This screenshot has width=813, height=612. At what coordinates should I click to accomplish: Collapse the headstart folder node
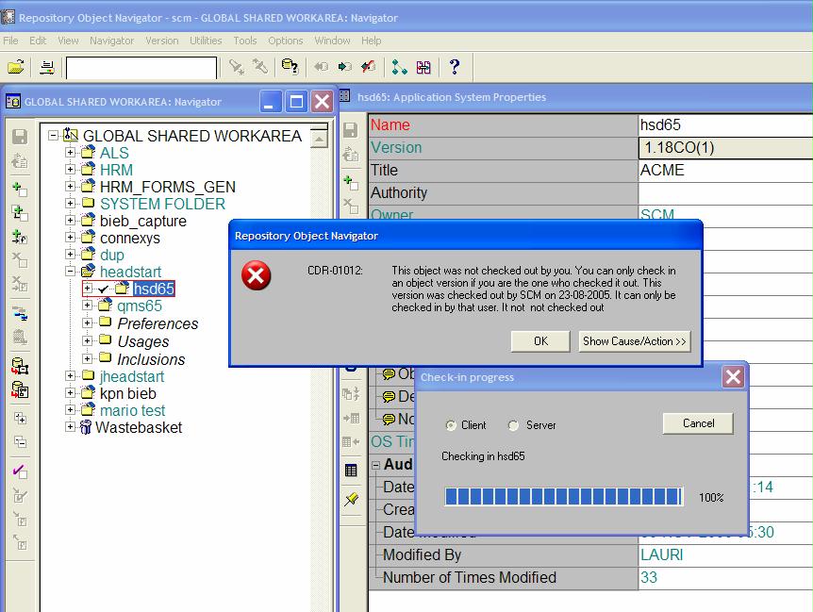click(70, 272)
